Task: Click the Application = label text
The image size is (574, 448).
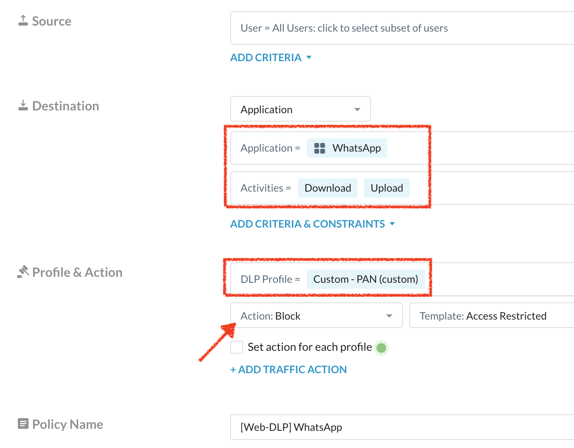Action: tap(270, 148)
